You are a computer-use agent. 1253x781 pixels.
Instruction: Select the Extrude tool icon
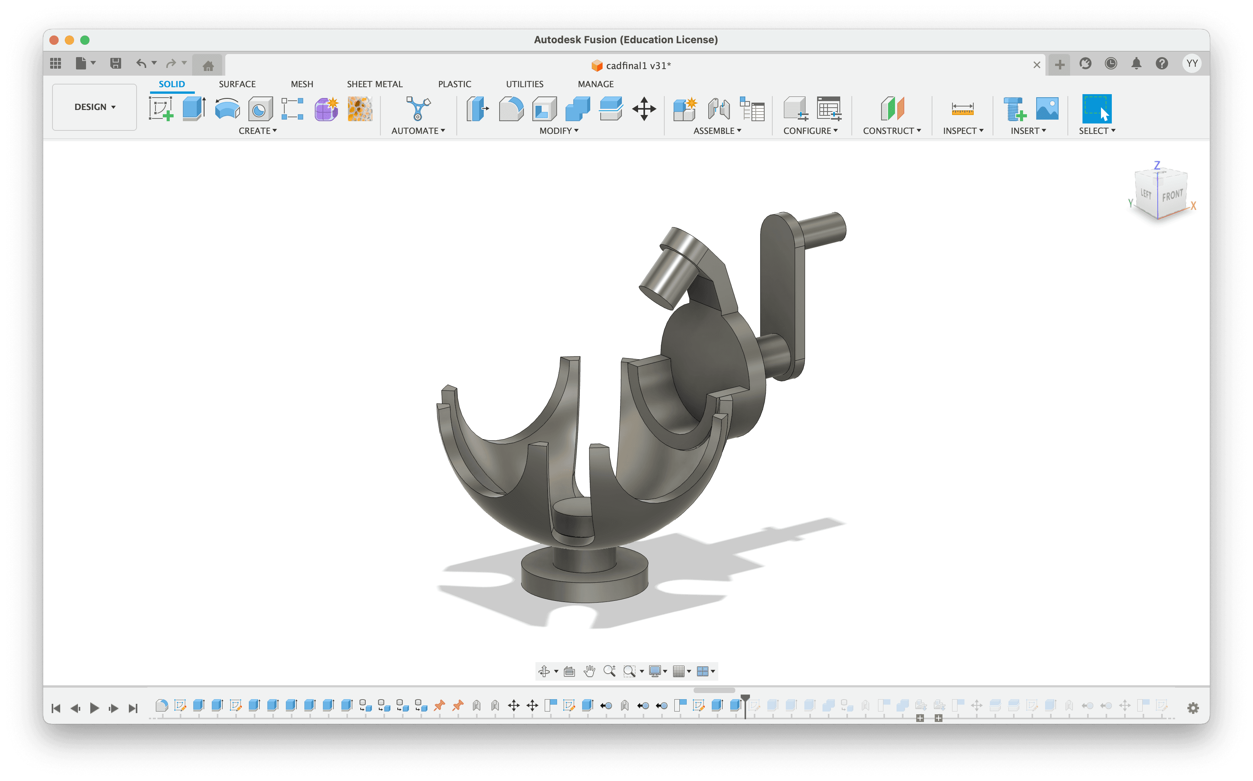pyautogui.click(x=194, y=108)
